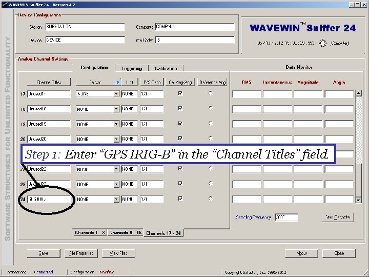Click the Configuration Modified status text
Screen dimensions: 369x277
pyautogui.click(x=107, y=272)
